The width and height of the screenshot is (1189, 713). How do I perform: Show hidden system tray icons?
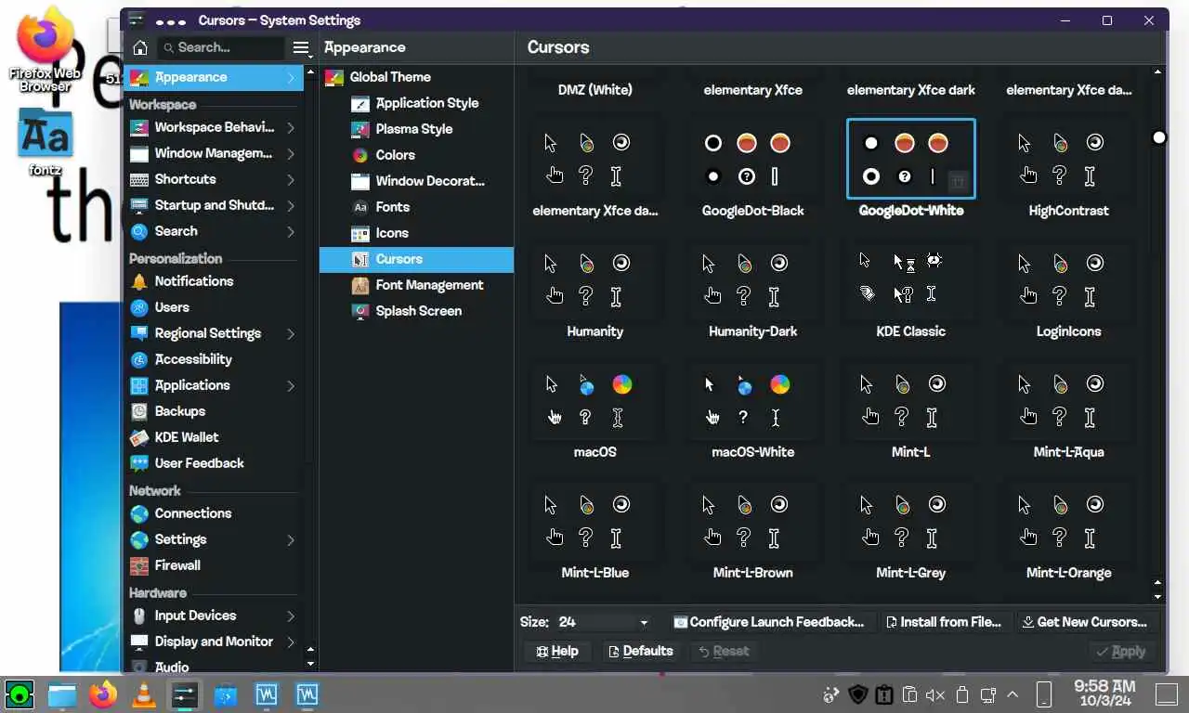pyautogui.click(x=1013, y=694)
